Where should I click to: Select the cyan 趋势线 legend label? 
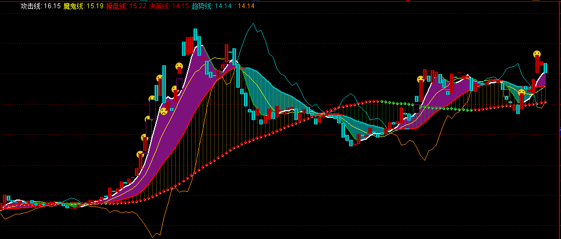[202, 6]
